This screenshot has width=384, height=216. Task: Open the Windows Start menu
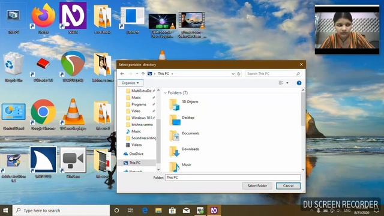5,211
